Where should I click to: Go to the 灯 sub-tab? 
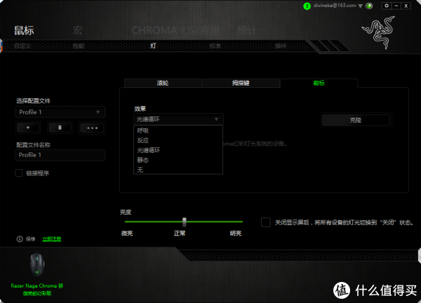(x=153, y=46)
